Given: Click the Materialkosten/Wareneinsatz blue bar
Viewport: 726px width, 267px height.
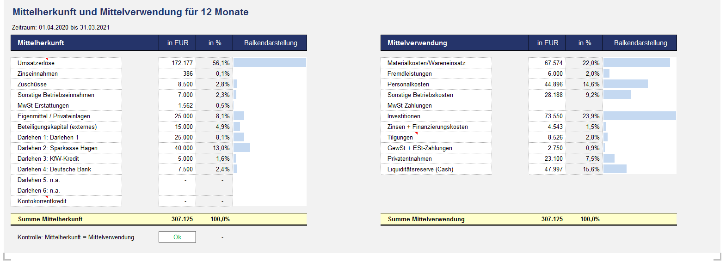Looking at the screenshot, I should tap(636, 63).
